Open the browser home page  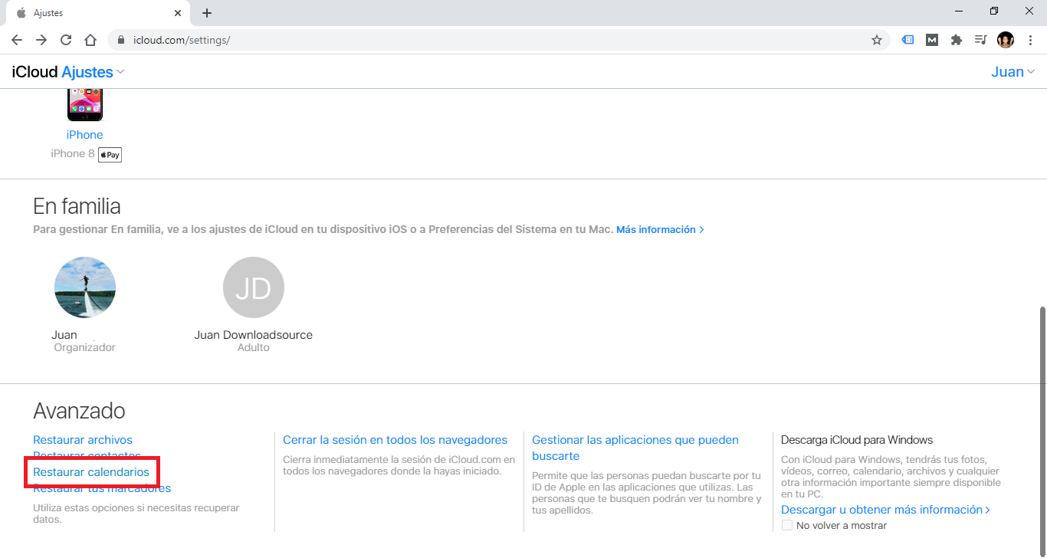[x=90, y=40]
